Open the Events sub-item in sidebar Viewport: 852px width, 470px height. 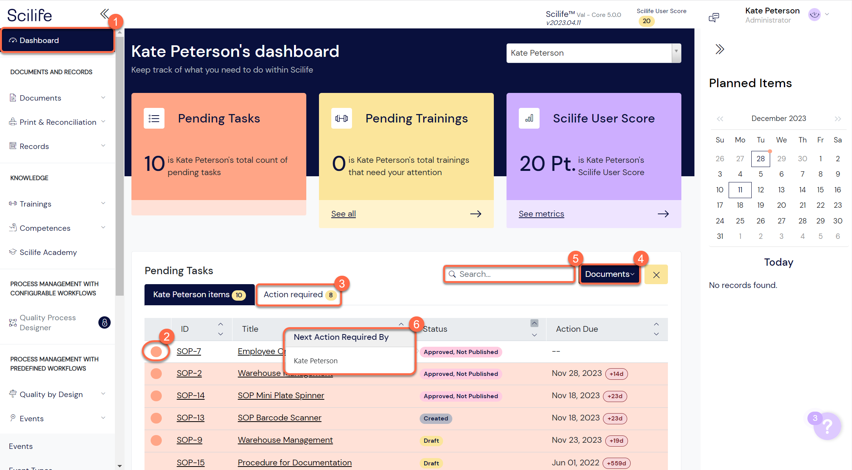click(21, 446)
